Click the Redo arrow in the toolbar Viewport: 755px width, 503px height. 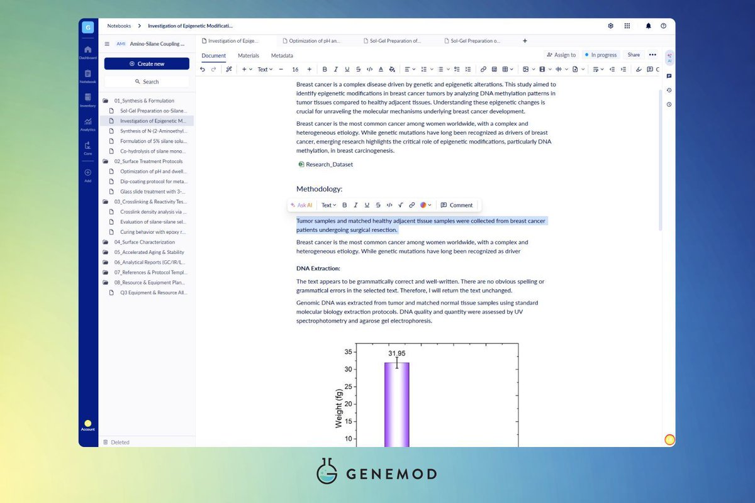[x=213, y=69]
